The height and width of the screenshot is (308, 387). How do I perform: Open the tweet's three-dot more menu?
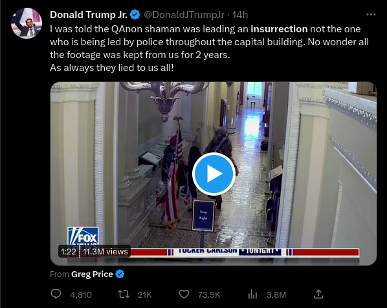pyautogui.click(x=371, y=15)
